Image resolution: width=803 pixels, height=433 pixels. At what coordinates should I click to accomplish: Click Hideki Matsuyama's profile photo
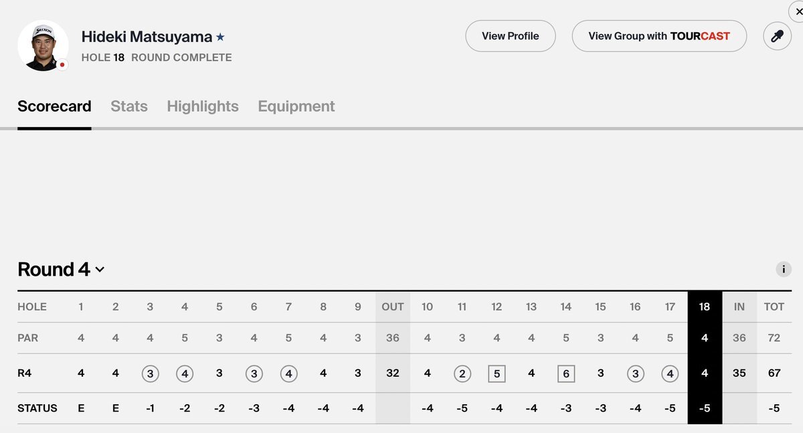click(x=42, y=44)
